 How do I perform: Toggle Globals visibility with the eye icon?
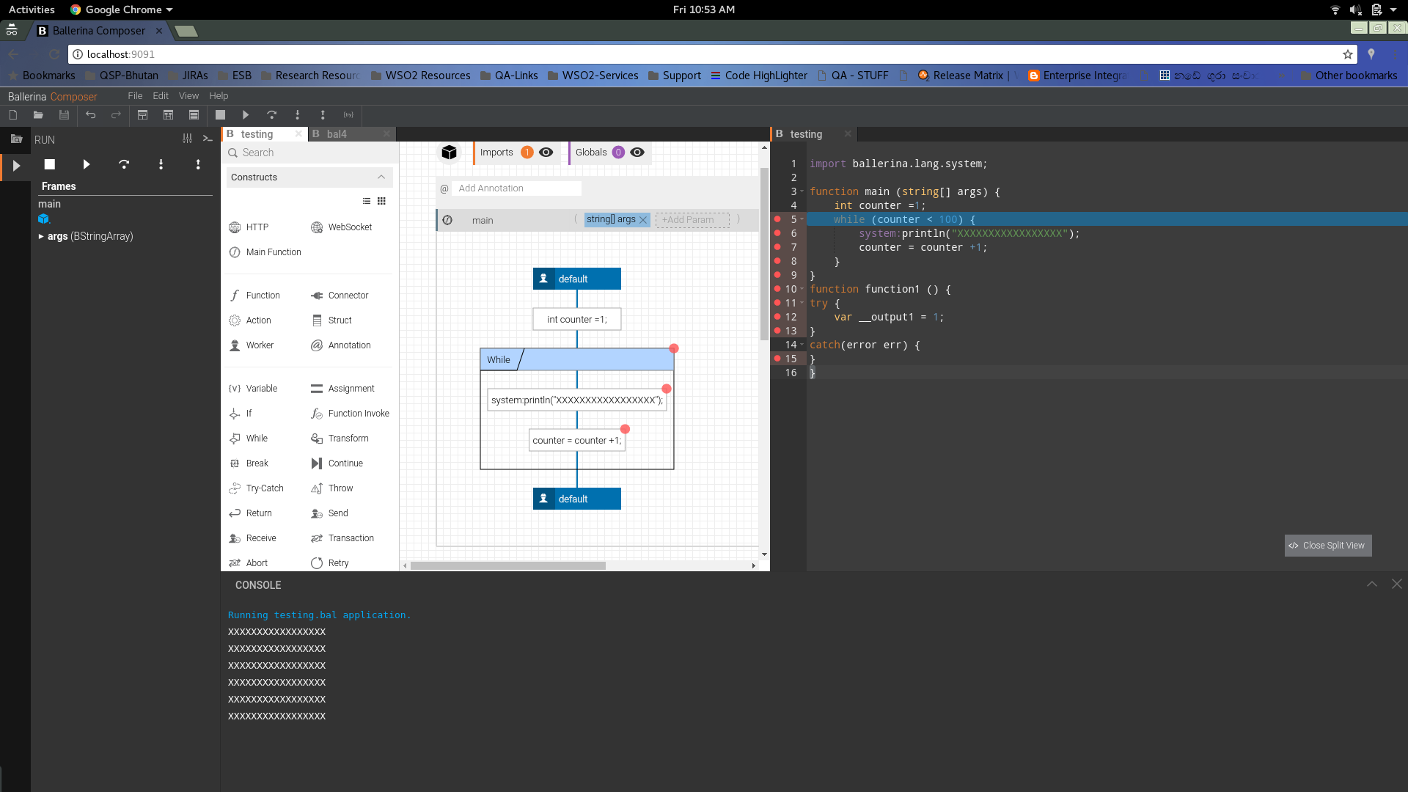point(637,153)
